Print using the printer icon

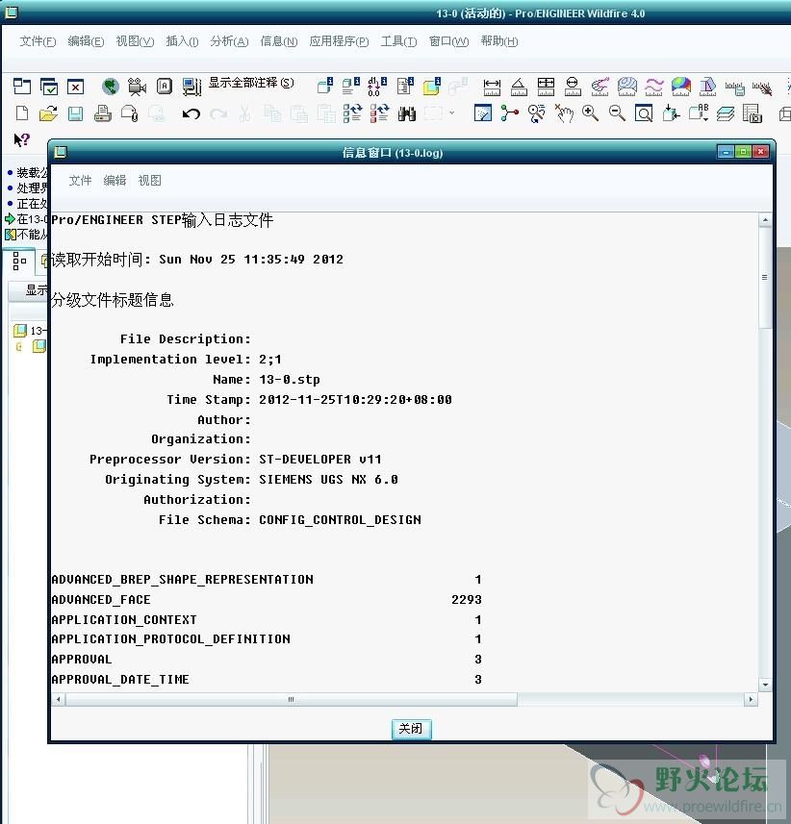[x=103, y=113]
